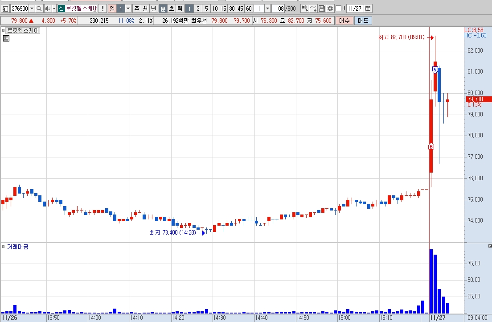This screenshot has height=322, width=492.
Task: Choose the 60-minute interval button
Action: pyautogui.click(x=249, y=8)
